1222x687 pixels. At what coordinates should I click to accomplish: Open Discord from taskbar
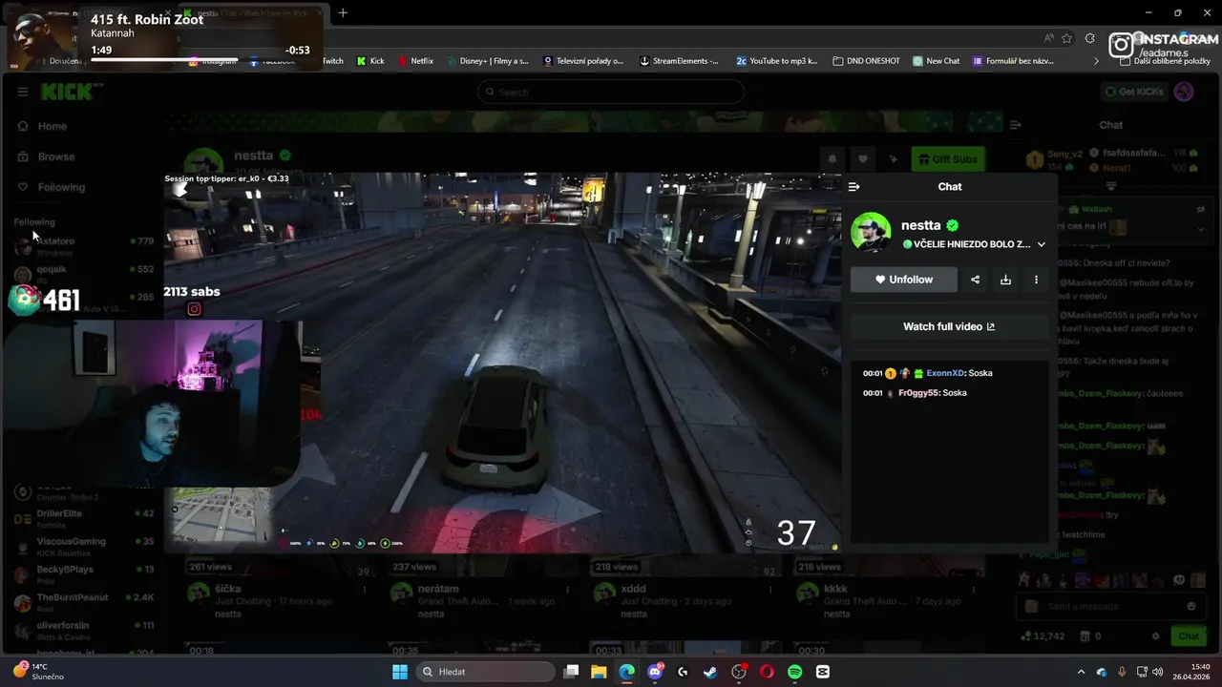click(x=655, y=672)
